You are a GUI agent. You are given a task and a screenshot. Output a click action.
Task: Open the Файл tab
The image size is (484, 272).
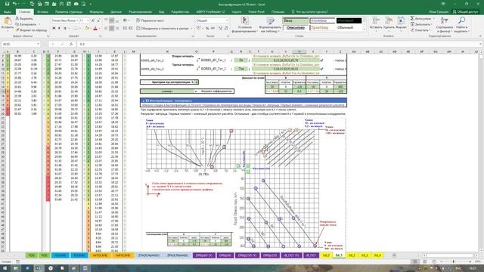pyautogui.click(x=8, y=12)
